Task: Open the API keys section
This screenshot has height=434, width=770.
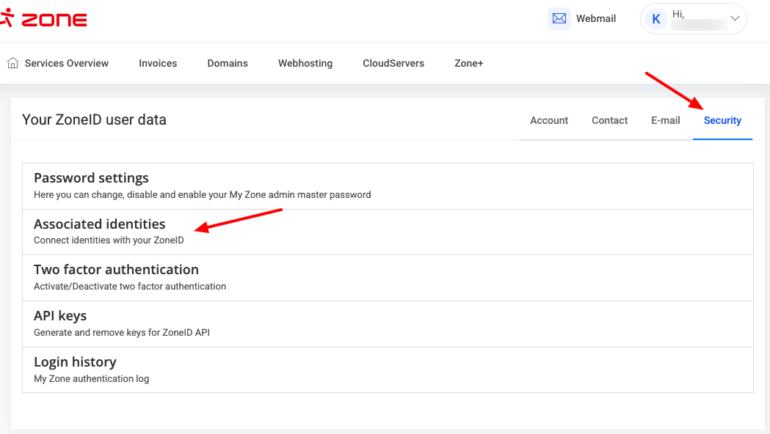Action: (x=60, y=316)
